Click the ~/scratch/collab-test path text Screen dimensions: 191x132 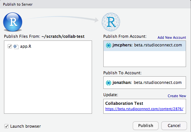(x=63, y=36)
